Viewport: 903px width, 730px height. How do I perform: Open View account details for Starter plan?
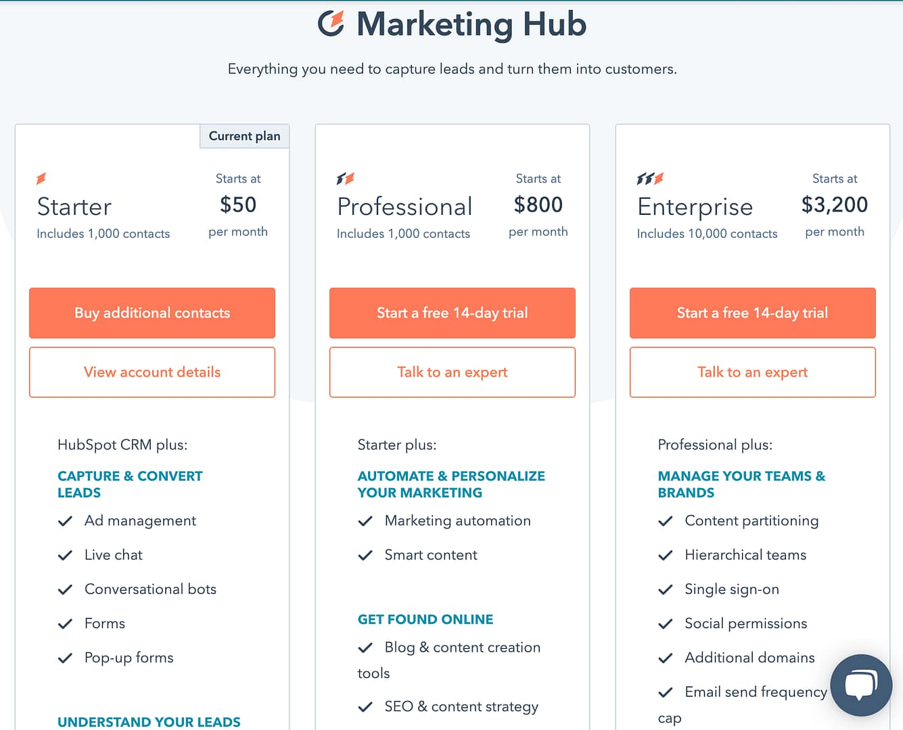point(152,372)
